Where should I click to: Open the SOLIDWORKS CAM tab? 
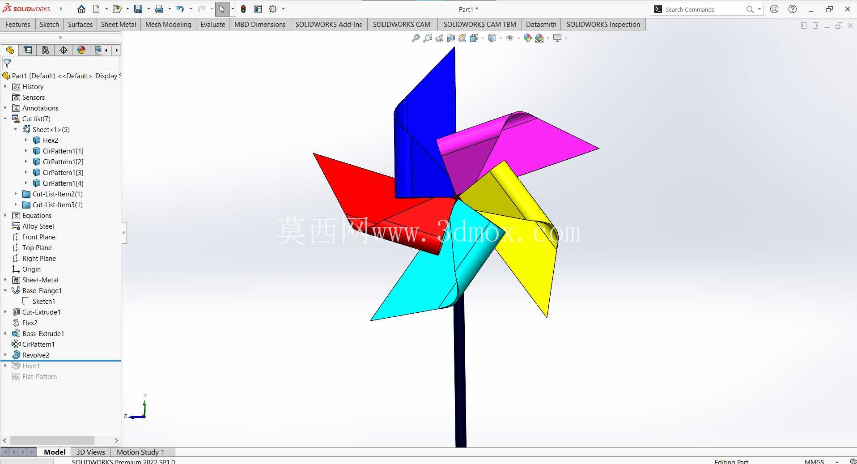402,25
